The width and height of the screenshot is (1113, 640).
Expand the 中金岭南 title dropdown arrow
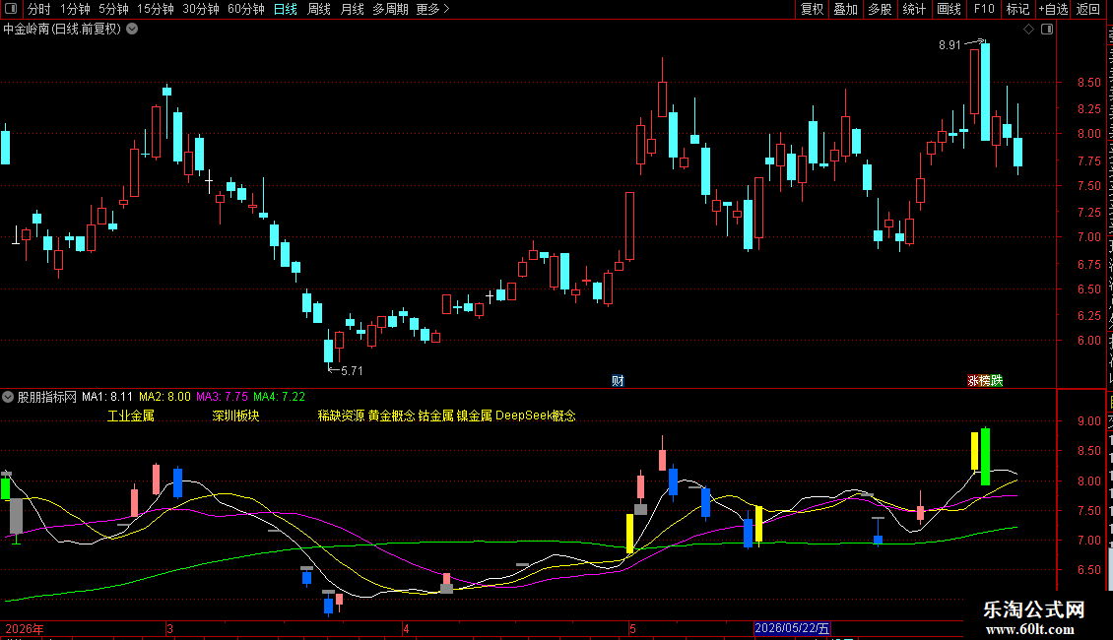(x=132, y=30)
